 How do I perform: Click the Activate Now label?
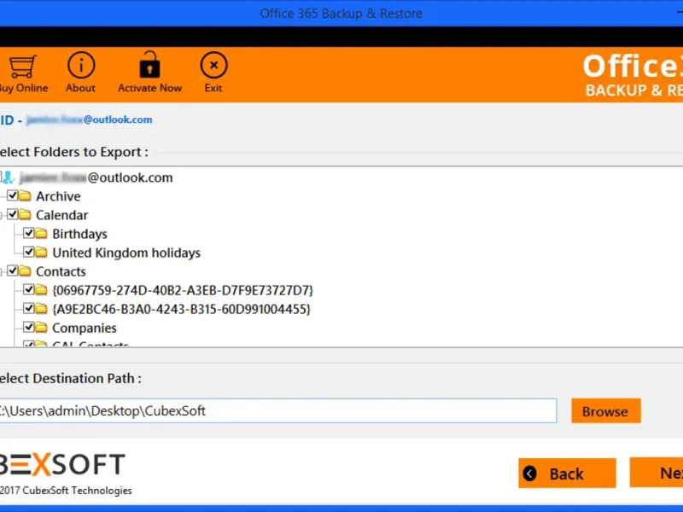tap(150, 88)
